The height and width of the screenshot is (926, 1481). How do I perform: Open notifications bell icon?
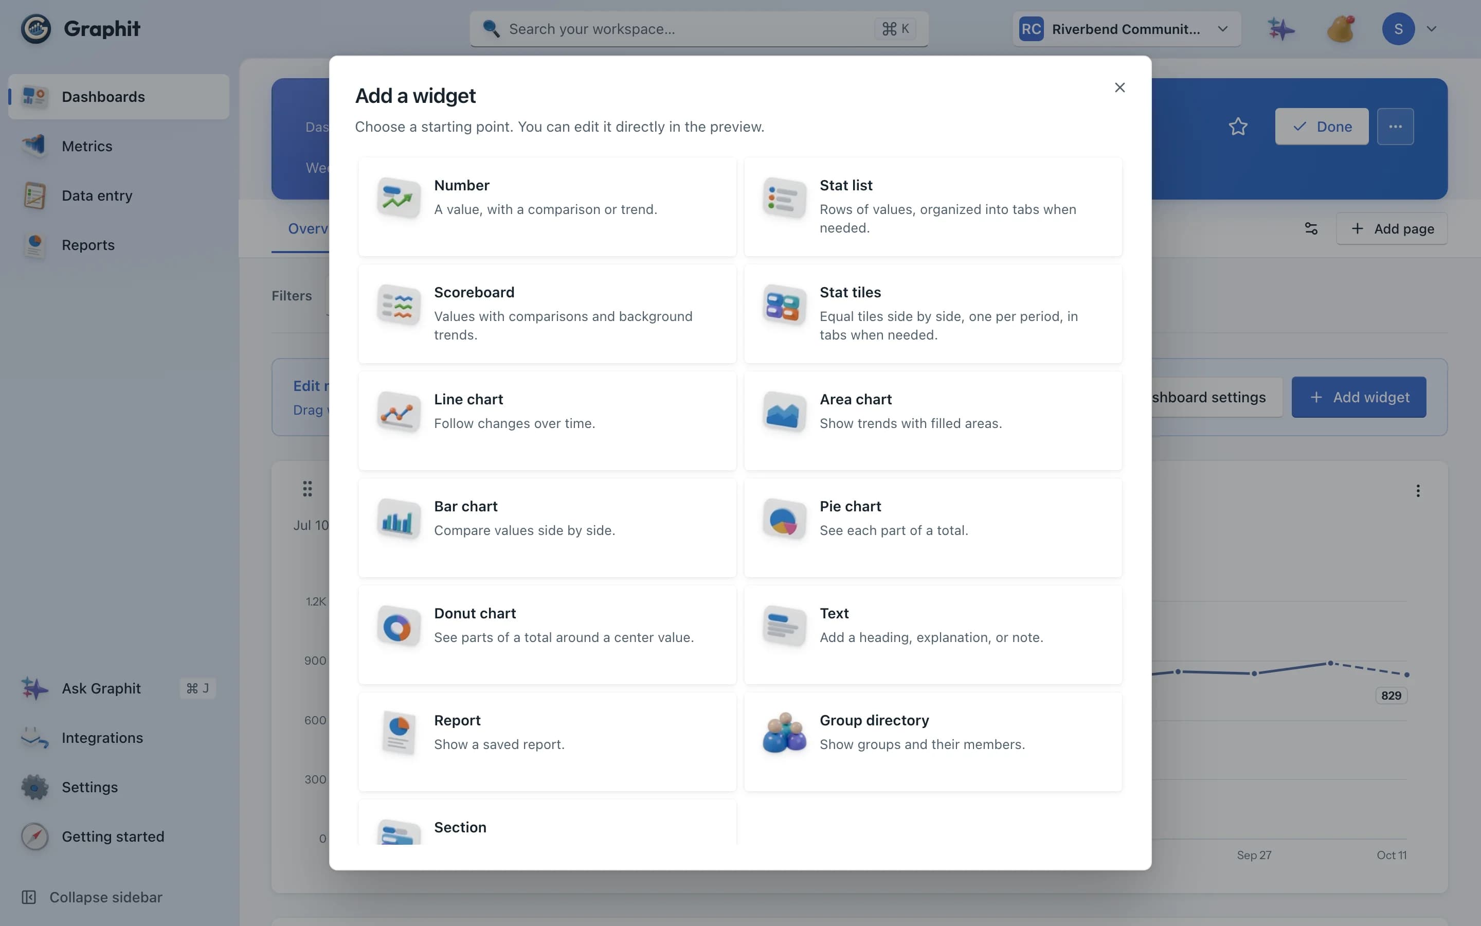(x=1340, y=29)
